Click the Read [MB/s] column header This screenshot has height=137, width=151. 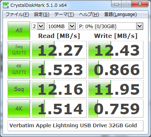click(x=59, y=36)
